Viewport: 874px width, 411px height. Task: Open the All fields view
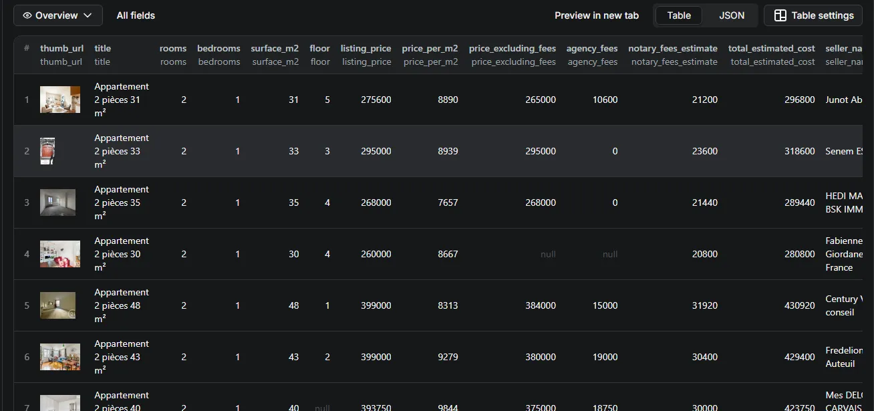click(x=136, y=15)
